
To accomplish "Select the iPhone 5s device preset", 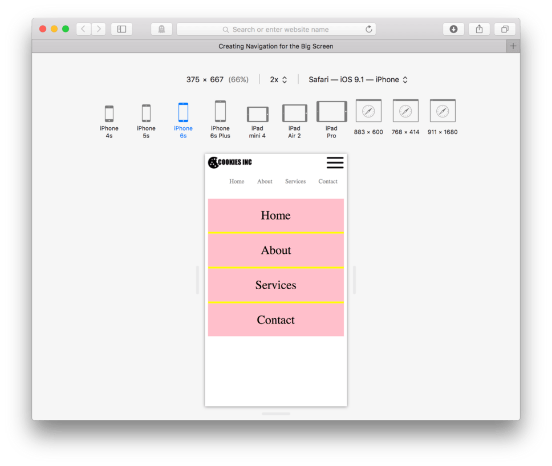I will [x=146, y=121].
